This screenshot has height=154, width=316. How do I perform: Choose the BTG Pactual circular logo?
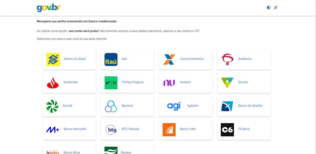[111, 130]
